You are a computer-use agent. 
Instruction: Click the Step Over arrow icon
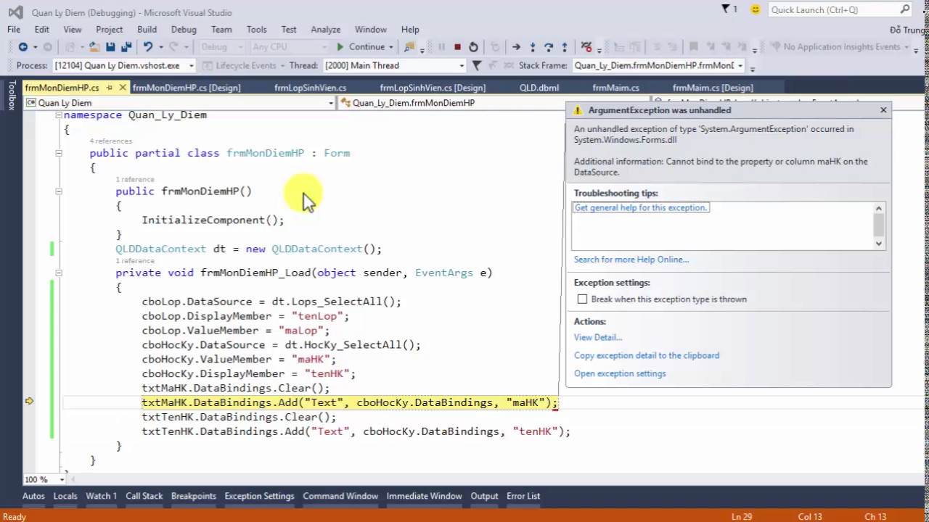[x=549, y=47]
